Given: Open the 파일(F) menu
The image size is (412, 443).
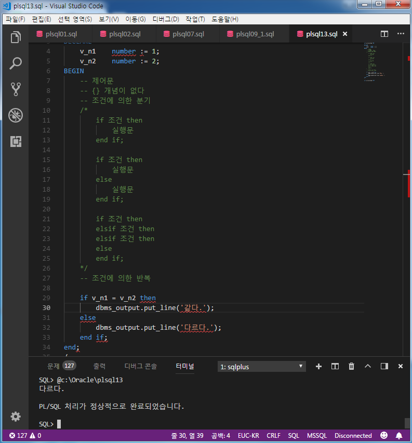Looking at the screenshot, I should 16,19.
